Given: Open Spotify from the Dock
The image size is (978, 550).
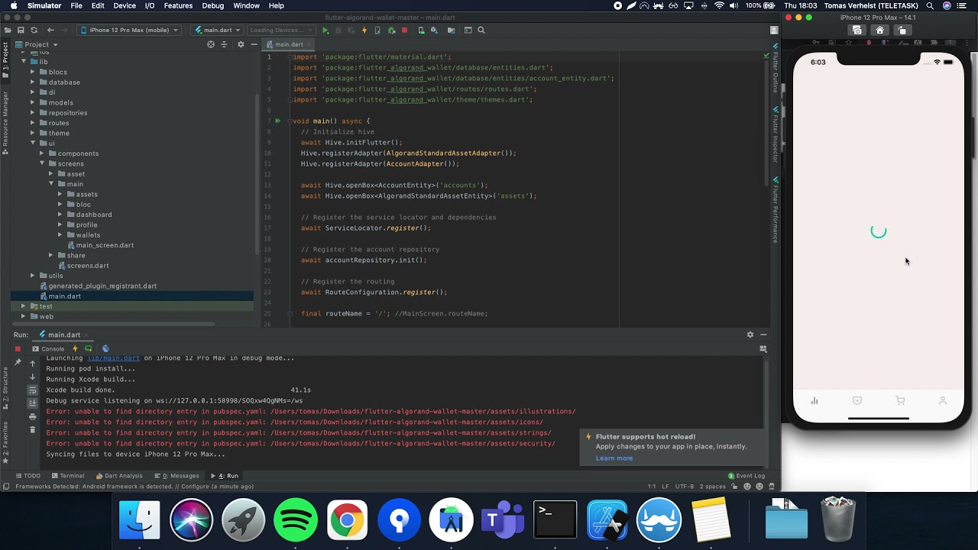Looking at the screenshot, I should (x=295, y=520).
